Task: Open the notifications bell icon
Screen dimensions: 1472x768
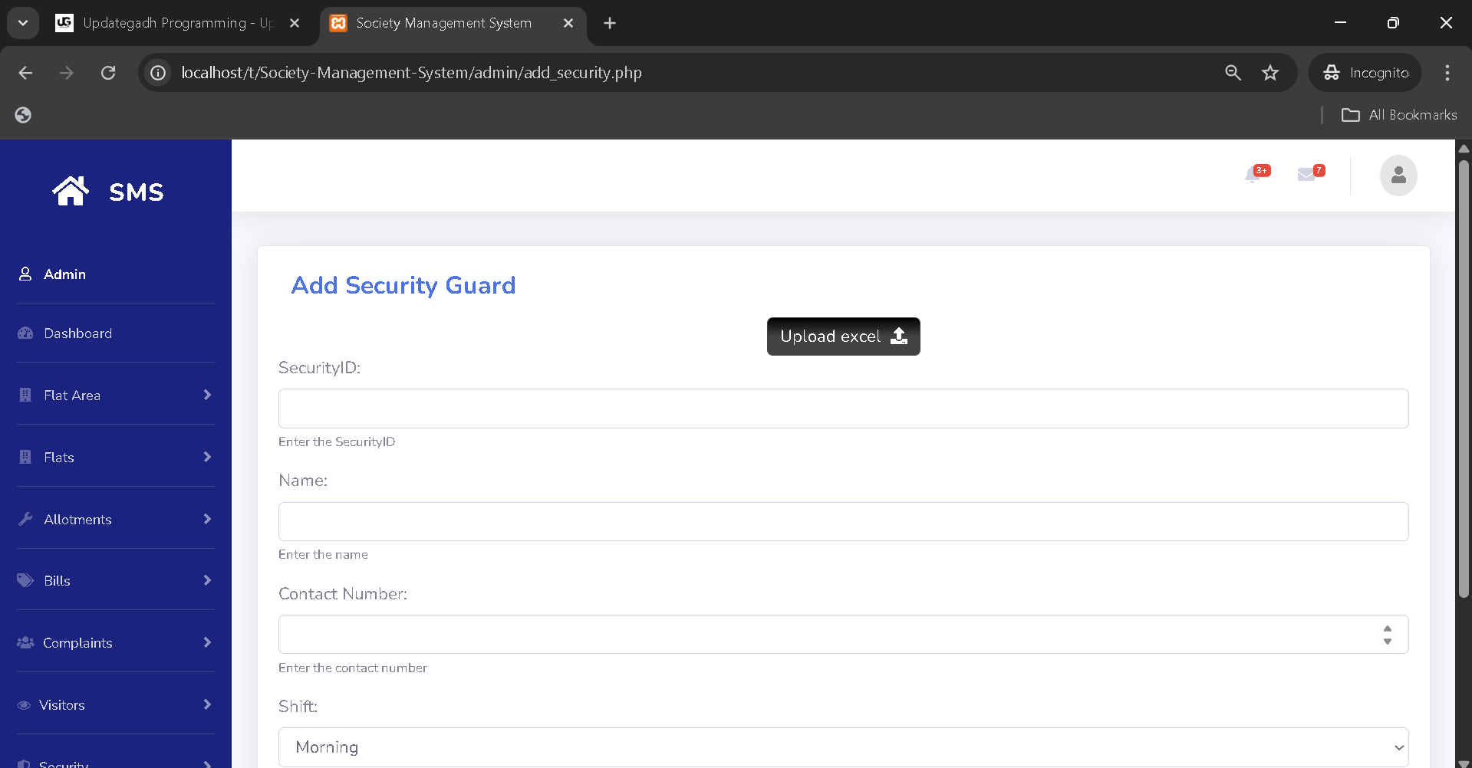Action: (1253, 175)
